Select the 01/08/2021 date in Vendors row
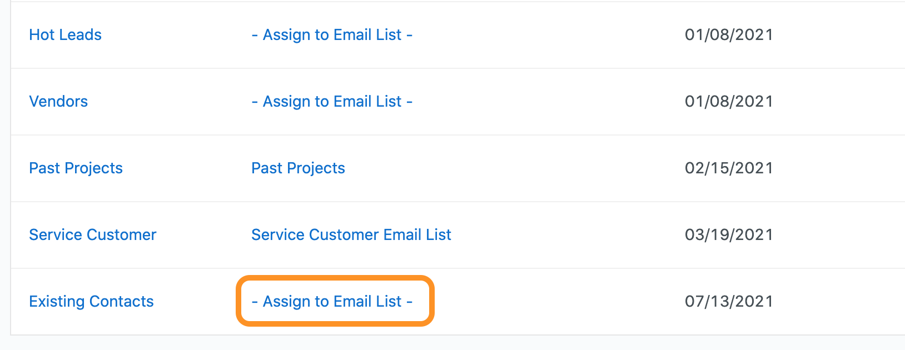The image size is (905, 350). pyautogui.click(x=729, y=101)
